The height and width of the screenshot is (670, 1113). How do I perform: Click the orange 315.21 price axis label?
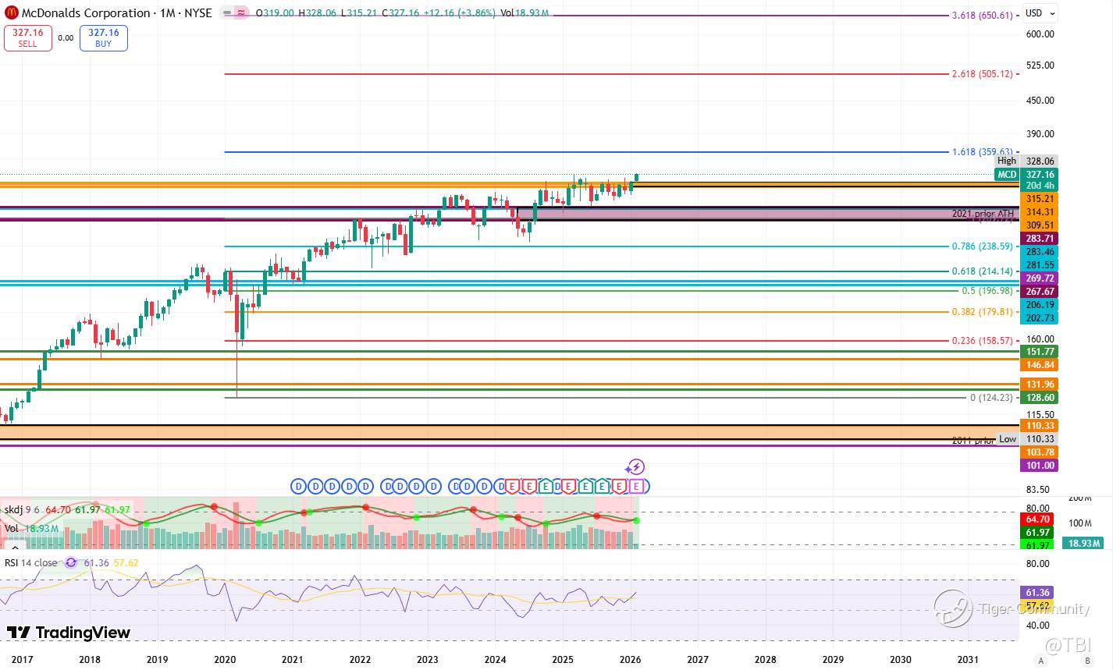click(x=1040, y=199)
